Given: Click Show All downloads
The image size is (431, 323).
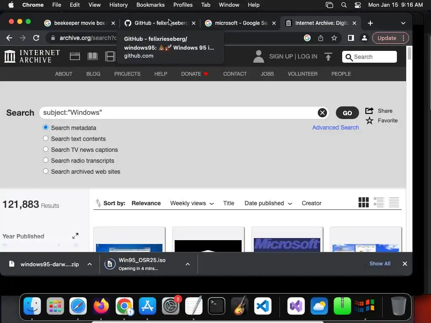Looking at the screenshot, I should [x=380, y=263].
